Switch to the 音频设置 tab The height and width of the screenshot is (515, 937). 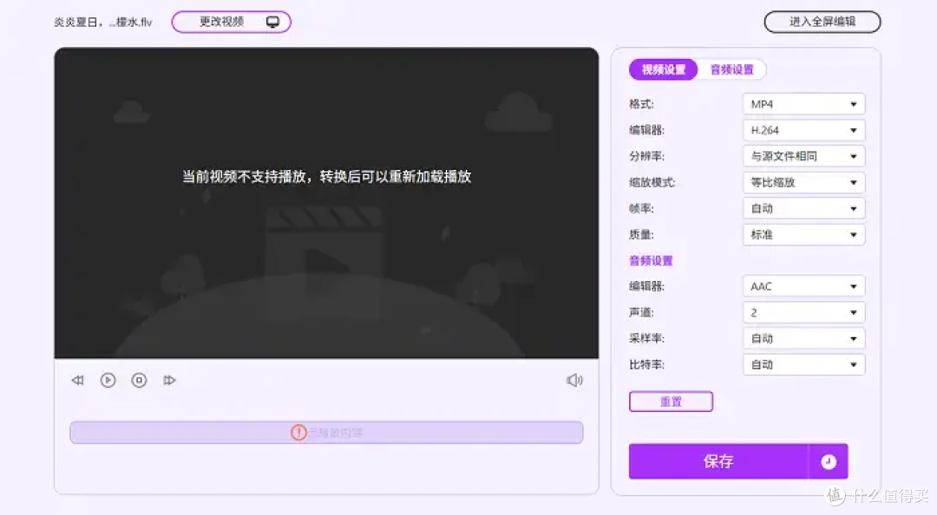[x=732, y=69]
